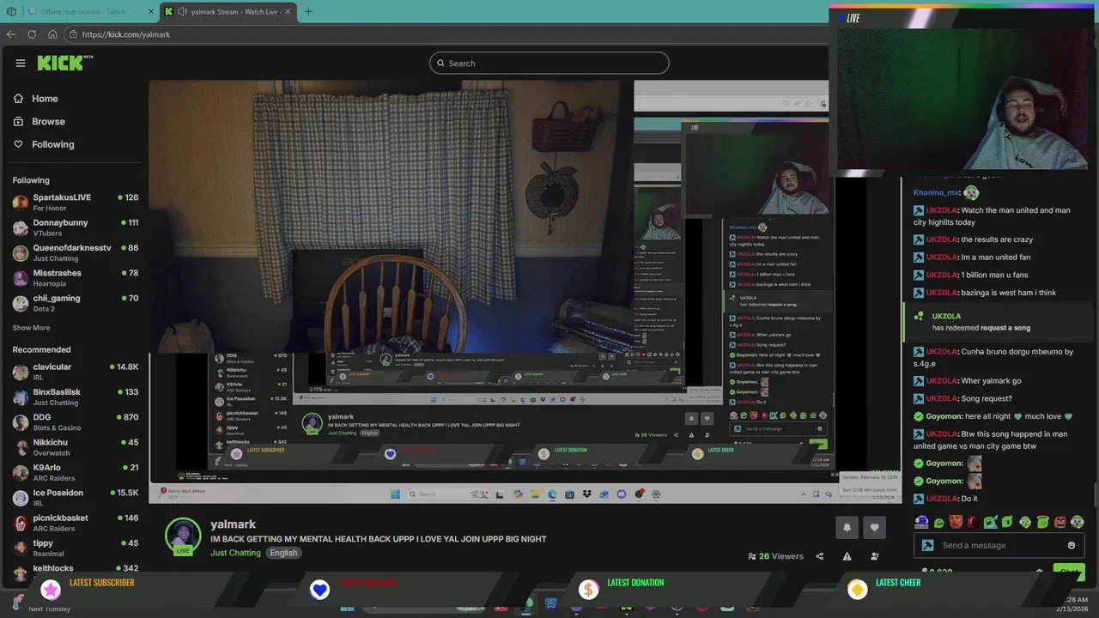Open the emoji picker in chat input

pos(1071,545)
